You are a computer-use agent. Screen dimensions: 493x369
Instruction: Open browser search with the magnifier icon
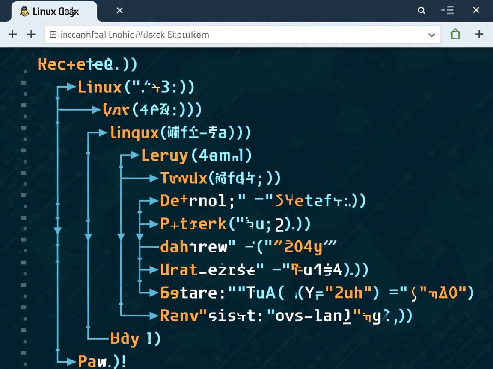point(421,11)
